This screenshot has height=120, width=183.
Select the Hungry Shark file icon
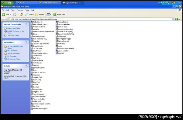(32, 77)
